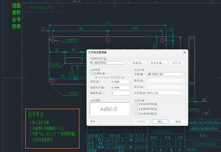The image size is (221, 152).
Task: Click the 重命名 (Rename) button
Action: coord(159,63)
